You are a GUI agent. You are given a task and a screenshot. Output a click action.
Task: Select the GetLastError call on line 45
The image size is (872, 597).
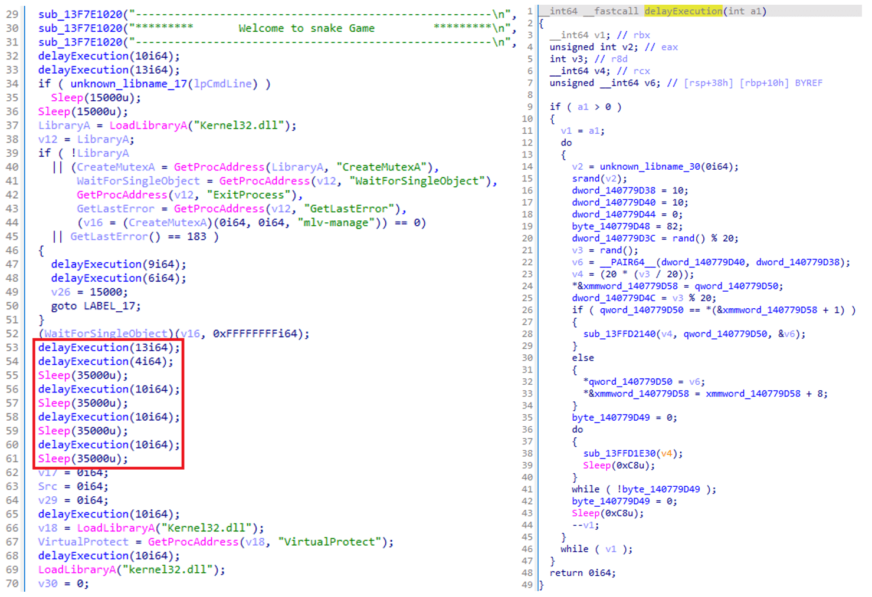[x=109, y=236]
